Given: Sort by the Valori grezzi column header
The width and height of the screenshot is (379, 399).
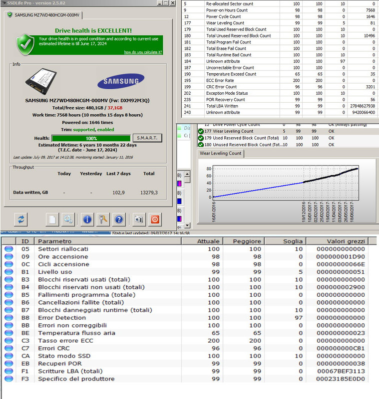Looking at the screenshot, I should tap(337, 241).
